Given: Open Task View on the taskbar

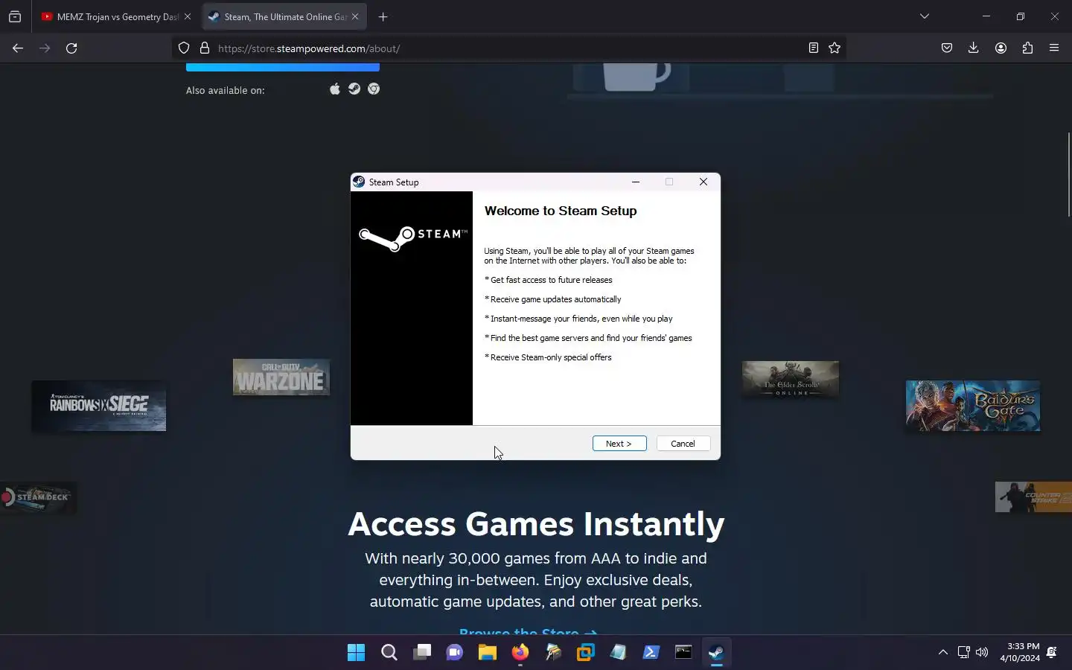Looking at the screenshot, I should point(422,652).
